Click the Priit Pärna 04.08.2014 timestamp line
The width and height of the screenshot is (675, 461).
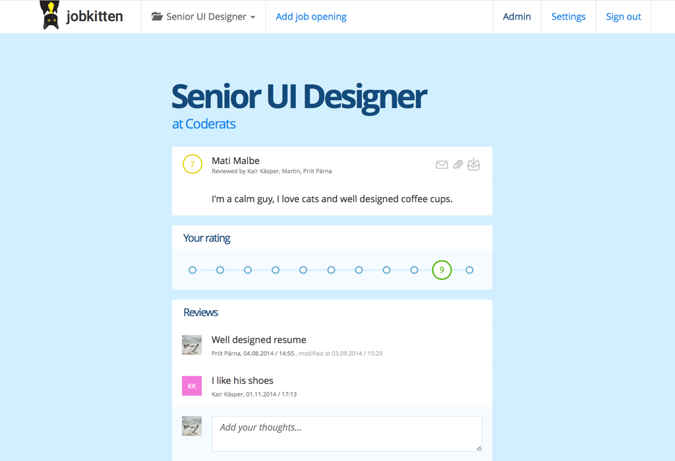tap(252, 354)
